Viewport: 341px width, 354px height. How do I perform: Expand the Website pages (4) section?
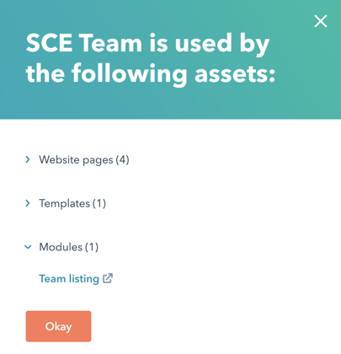(77, 159)
